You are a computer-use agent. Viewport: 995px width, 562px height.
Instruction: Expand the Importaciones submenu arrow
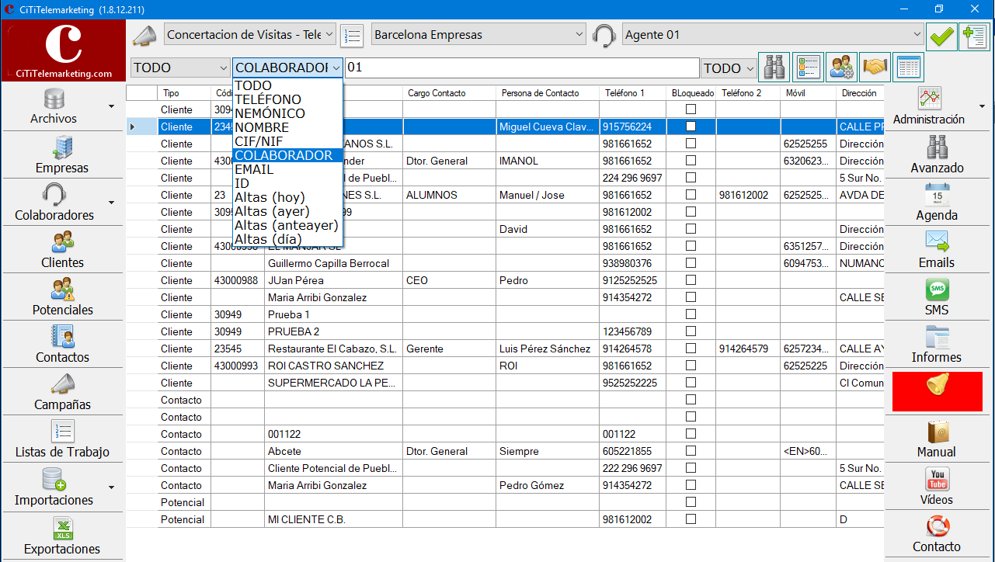pyautogui.click(x=112, y=487)
